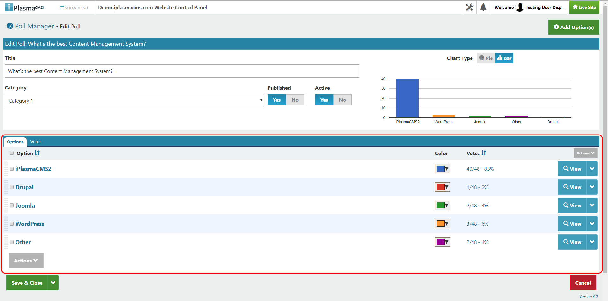
Task: View the Joomla option
Action: pyautogui.click(x=572, y=205)
